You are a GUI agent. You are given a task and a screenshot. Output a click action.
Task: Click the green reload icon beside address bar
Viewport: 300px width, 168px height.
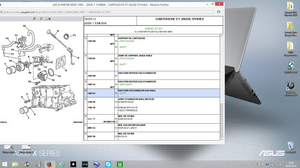tap(219, 12)
